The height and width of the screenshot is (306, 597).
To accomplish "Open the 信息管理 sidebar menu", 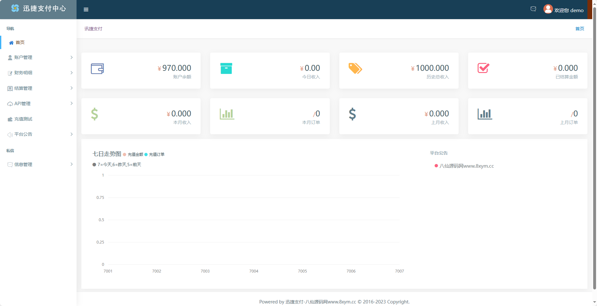I will coord(38,164).
